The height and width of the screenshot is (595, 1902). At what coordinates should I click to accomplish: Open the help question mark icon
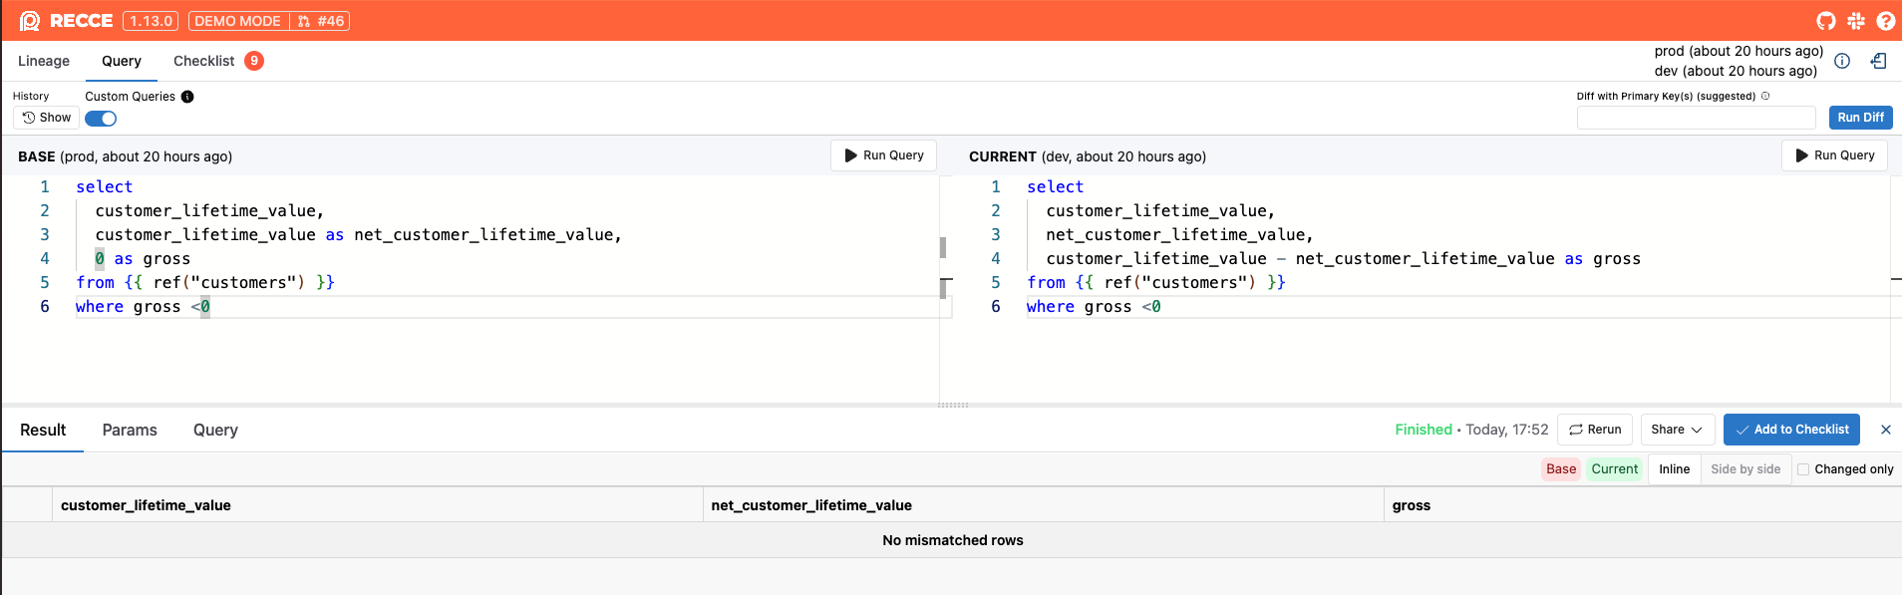[x=1886, y=21]
